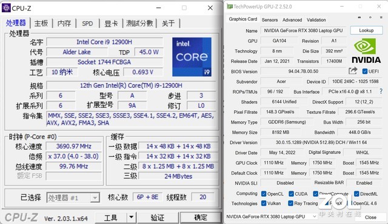This screenshot has height=224, width=388.
Task: Minimize the GPU-Z window
Action: (x=342, y=7)
